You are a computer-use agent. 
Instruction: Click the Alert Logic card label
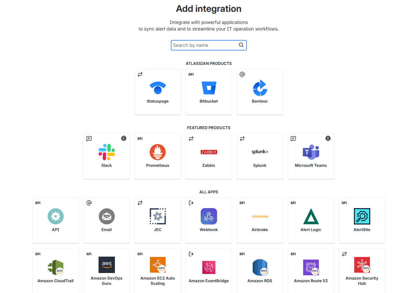click(x=311, y=230)
